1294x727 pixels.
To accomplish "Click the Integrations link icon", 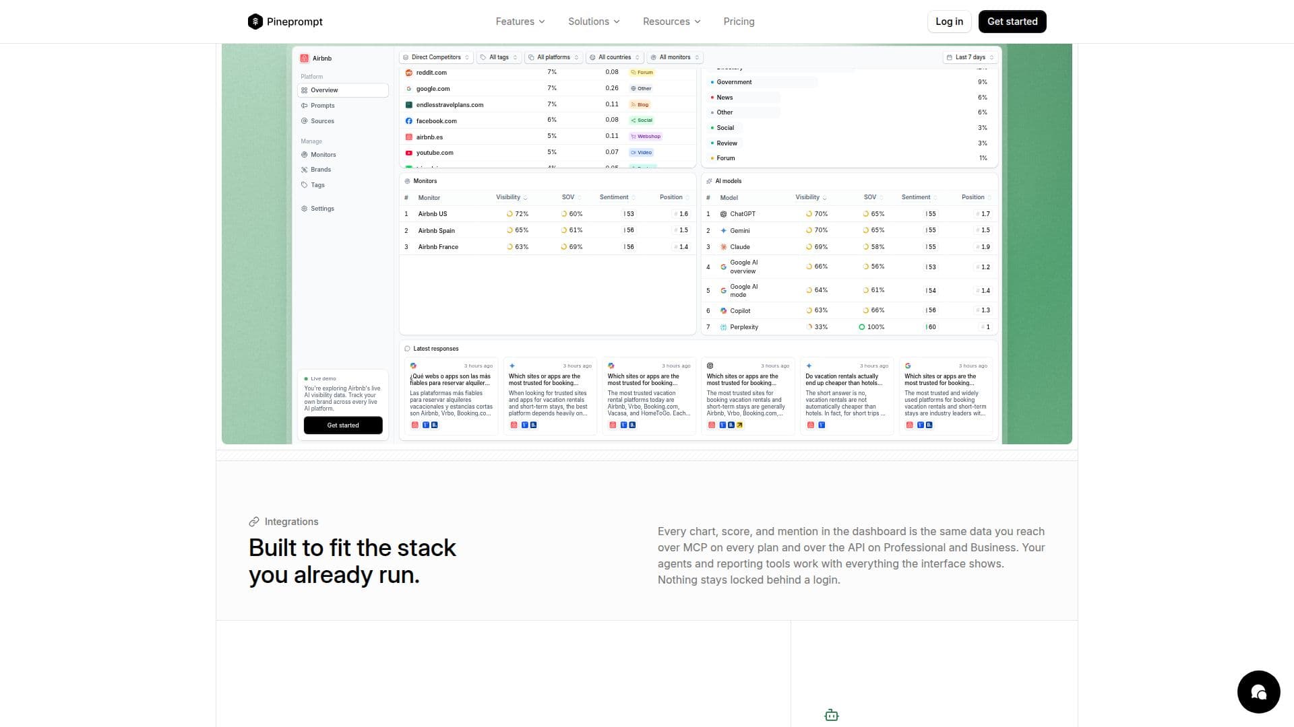I will (254, 522).
